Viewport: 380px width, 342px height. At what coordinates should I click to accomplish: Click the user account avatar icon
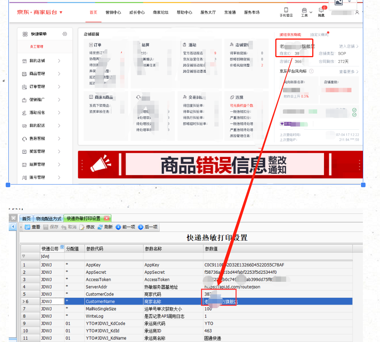[357, 12]
